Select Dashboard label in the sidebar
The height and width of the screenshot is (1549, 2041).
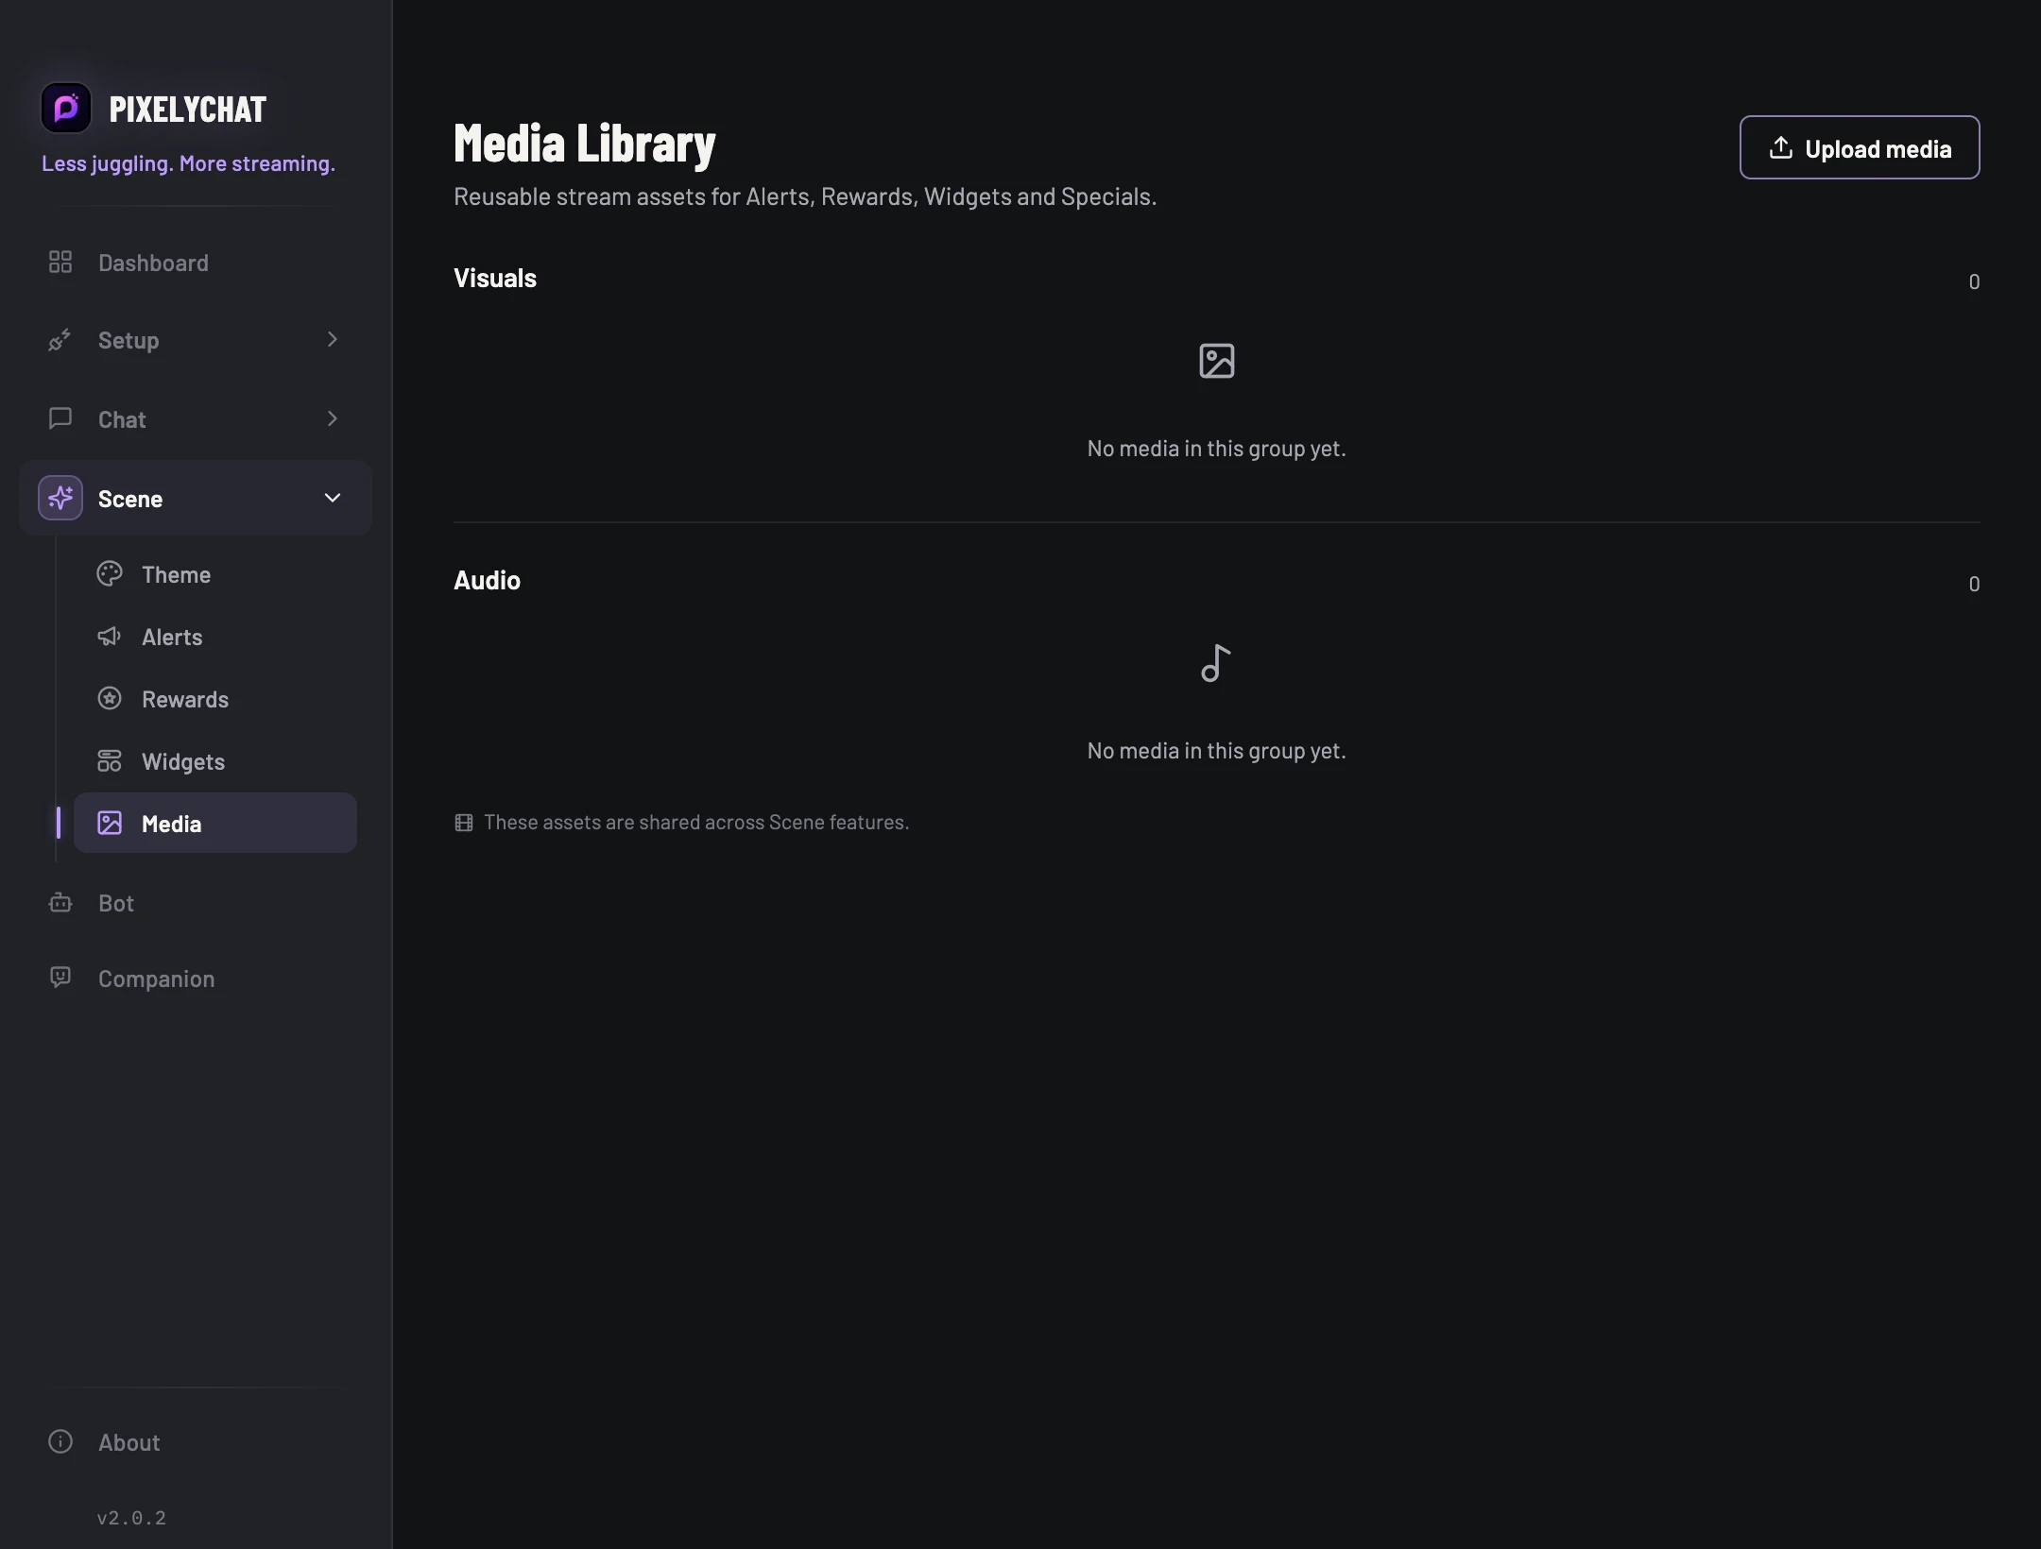pyautogui.click(x=153, y=263)
